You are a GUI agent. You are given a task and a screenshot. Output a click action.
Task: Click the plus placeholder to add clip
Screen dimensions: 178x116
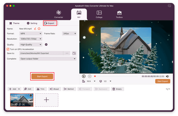pos(47,100)
